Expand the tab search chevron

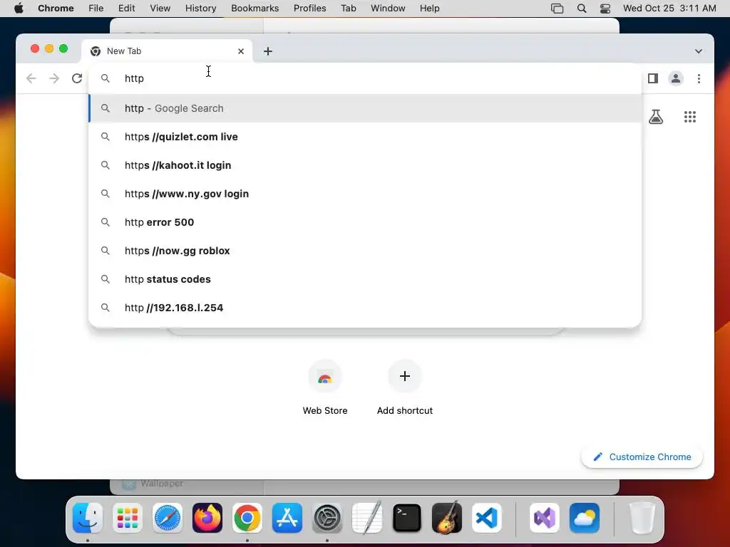[x=698, y=51]
